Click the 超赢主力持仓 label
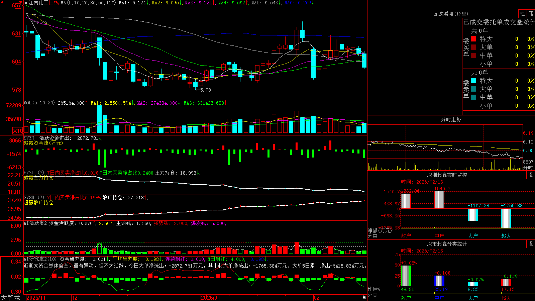 38,178
